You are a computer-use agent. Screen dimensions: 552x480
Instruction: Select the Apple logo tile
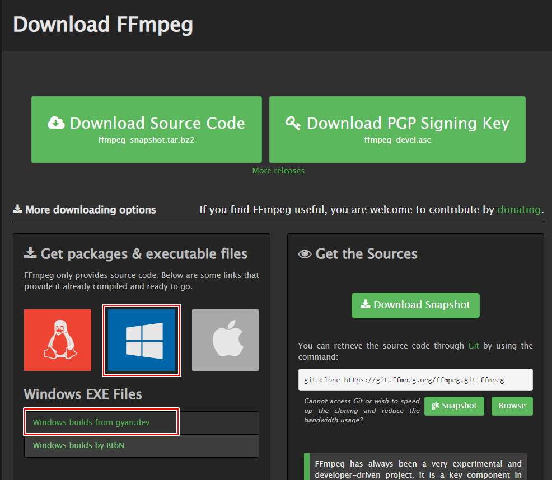[225, 340]
